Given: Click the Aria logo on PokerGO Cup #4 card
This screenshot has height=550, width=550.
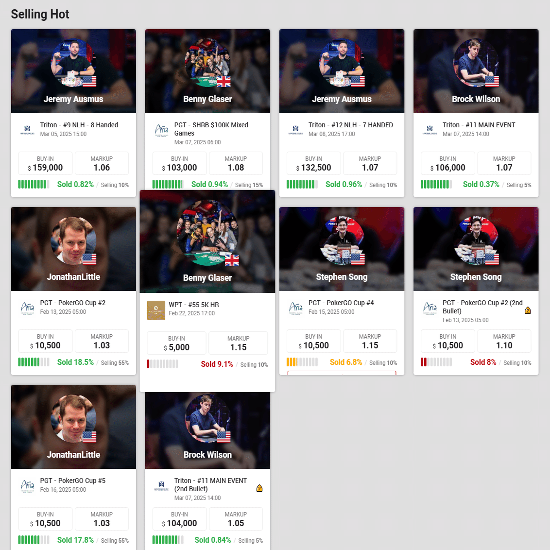Looking at the screenshot, I should [x=296, y=309].
